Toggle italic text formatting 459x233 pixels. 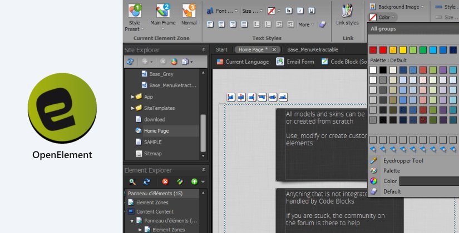[299, 11]
